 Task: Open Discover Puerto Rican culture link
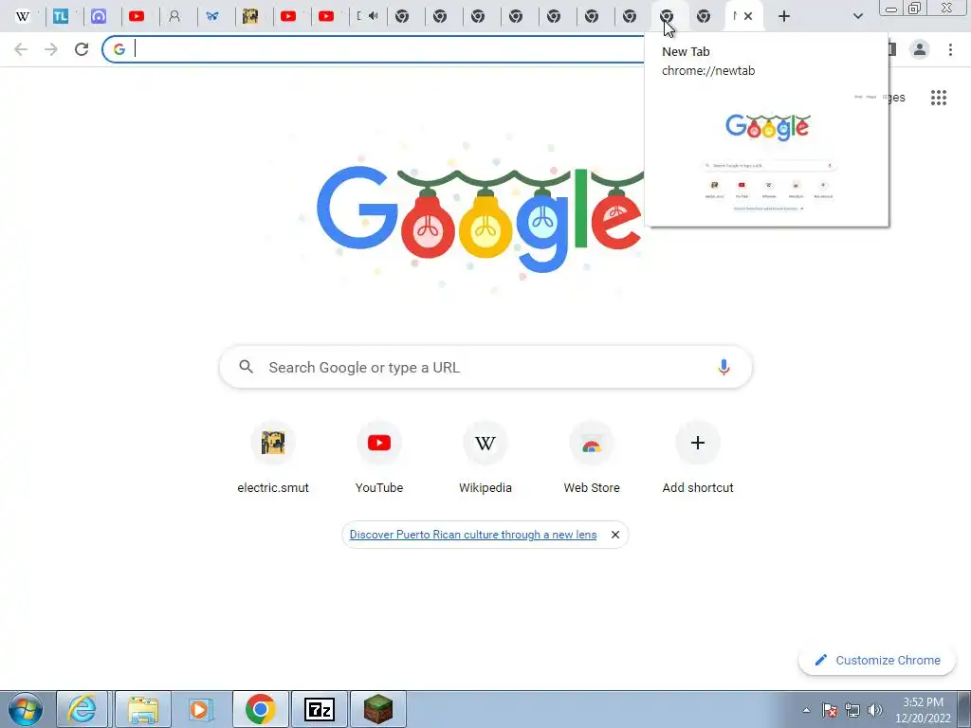473,535
